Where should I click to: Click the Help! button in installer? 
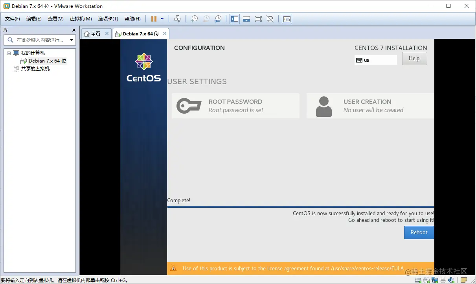[x=414, y=59]
